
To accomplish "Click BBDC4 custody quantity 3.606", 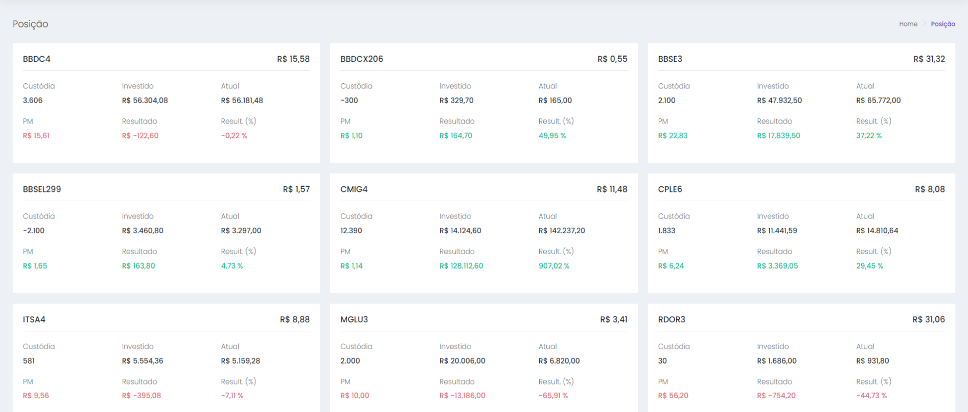I will point(33,101).
